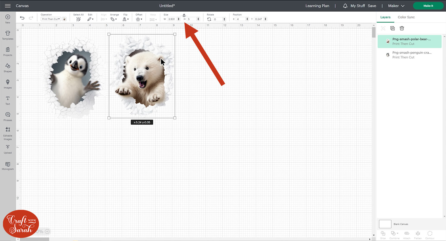Switch to the Color Sync tab

pos(406,17)
